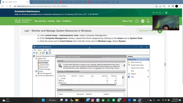Switch to the Lab Monitor YouTube tab

(100, 2)
